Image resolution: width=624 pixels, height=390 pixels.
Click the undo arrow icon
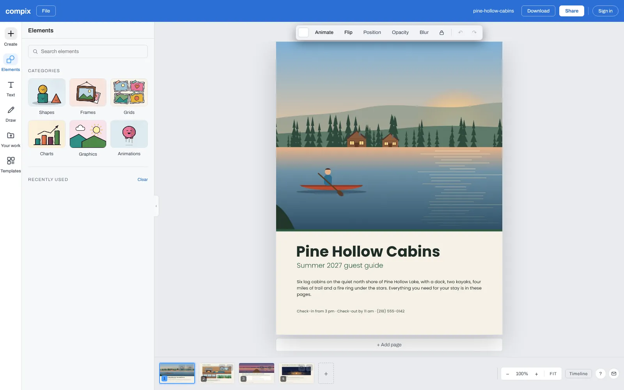(461, 32)
